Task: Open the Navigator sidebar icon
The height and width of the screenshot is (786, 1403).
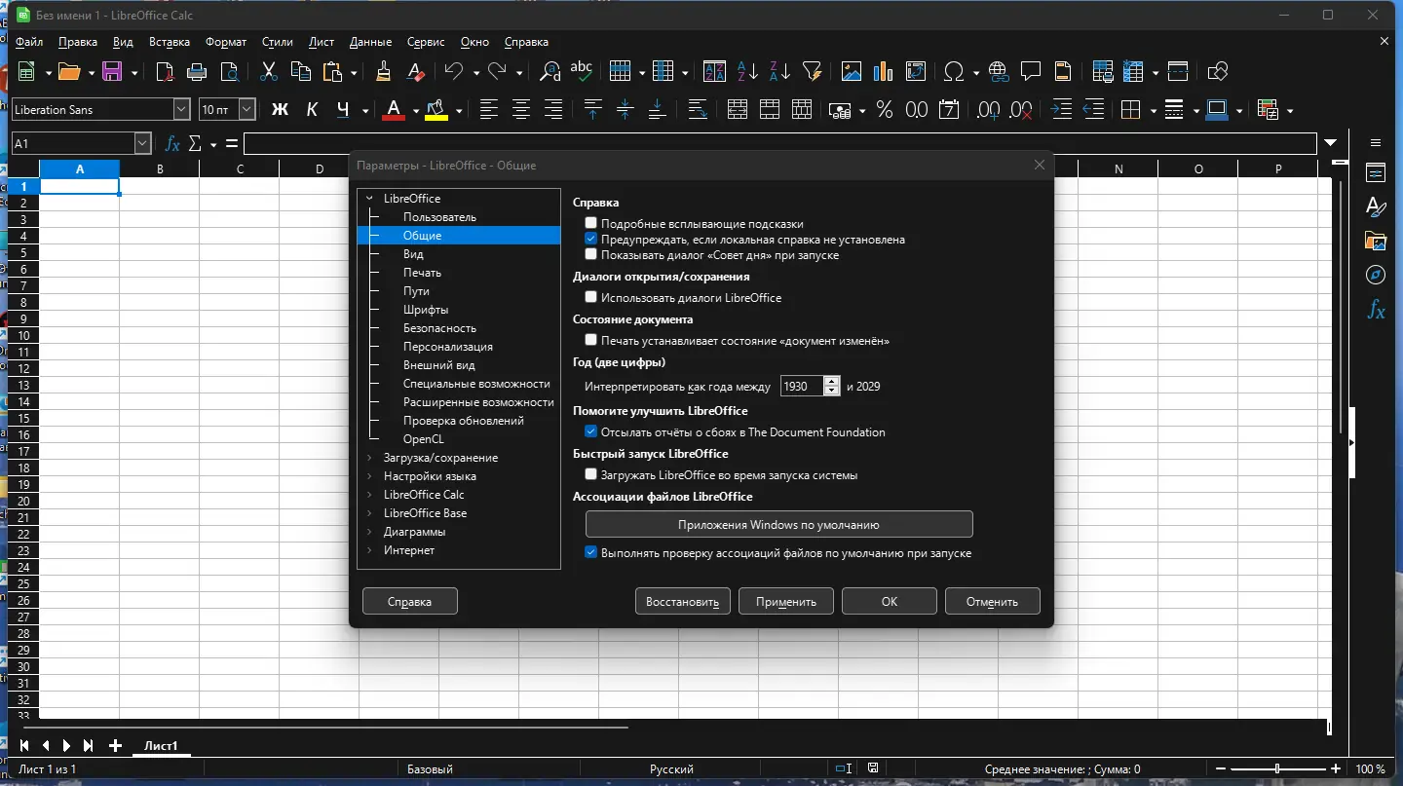Action: [x=1376, y=275]
